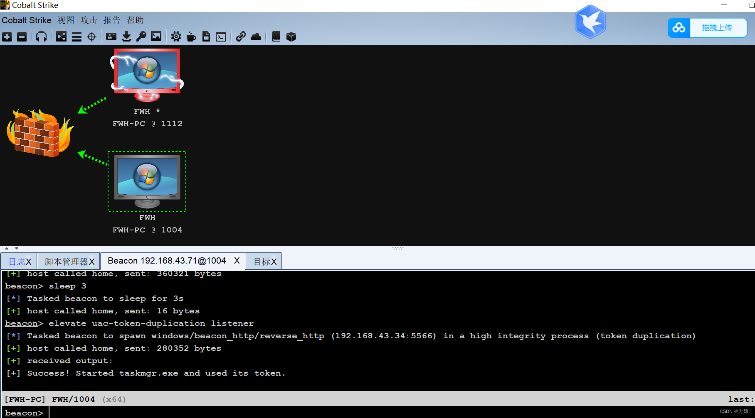Click the beacon command input field
The width and height of the screenshot is (755, 418).
coord(402,412)
